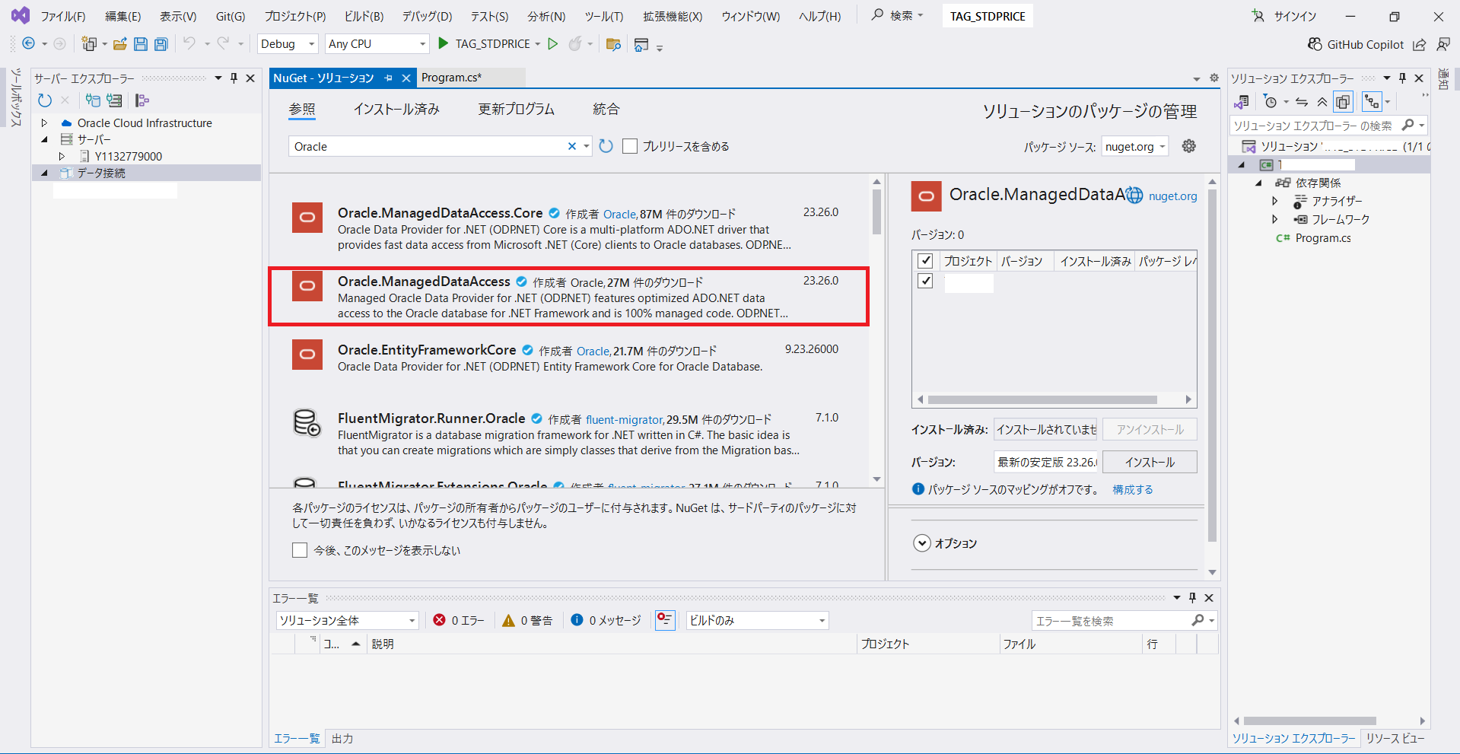Screen dimensions: 1460x754
Task: Click the Save All toolbar icon
Action: 161,44
